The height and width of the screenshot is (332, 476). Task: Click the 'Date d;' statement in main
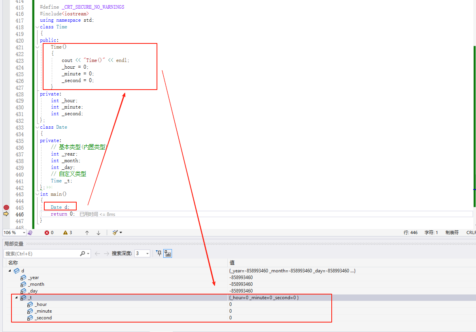click(60, 207)
